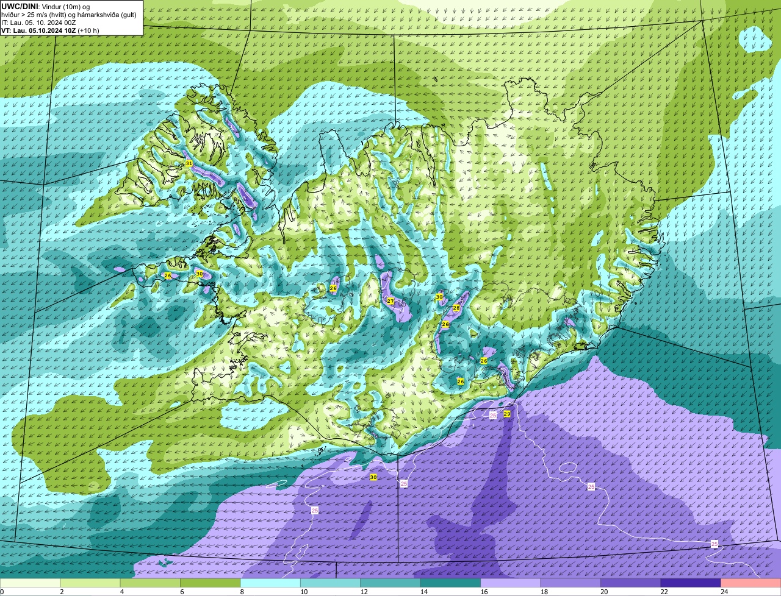The width and height of the screenshot is (781, 596).
Task: Pick the 16–18 m/s light lavender swatch
Action: [511, 583]
